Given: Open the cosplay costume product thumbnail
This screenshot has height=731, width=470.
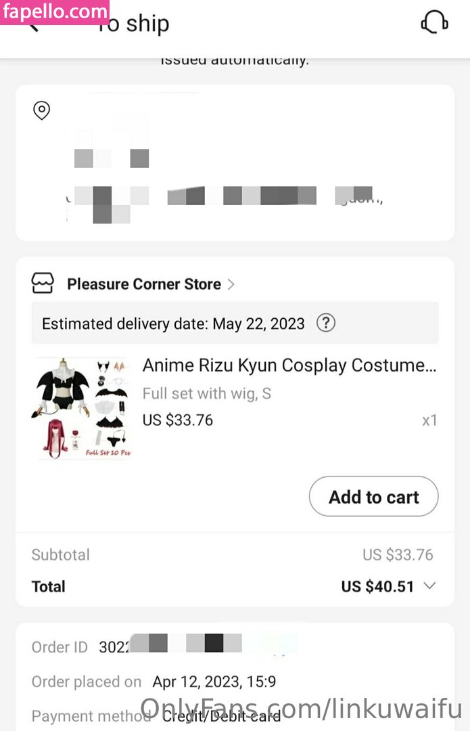Looking at the screenshot, I should coord(83,408).
